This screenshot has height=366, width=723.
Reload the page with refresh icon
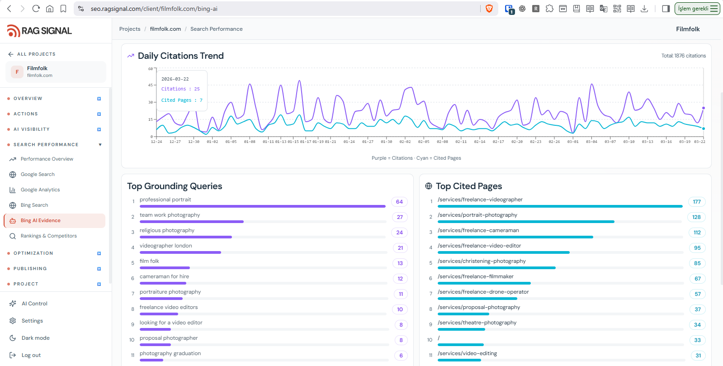36,9
